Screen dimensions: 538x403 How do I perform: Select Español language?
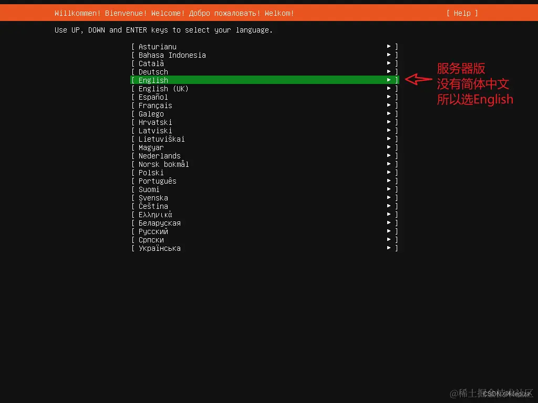click(265, 97)
